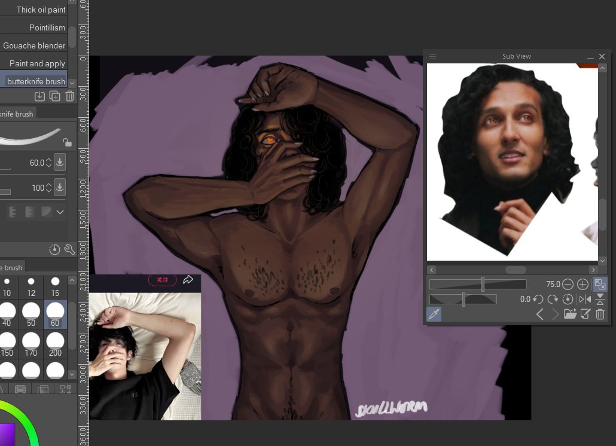Expand the anti-aliasing options dropdown
The width and height of the screenshot is (616, 446).
(x=60, y=212)
